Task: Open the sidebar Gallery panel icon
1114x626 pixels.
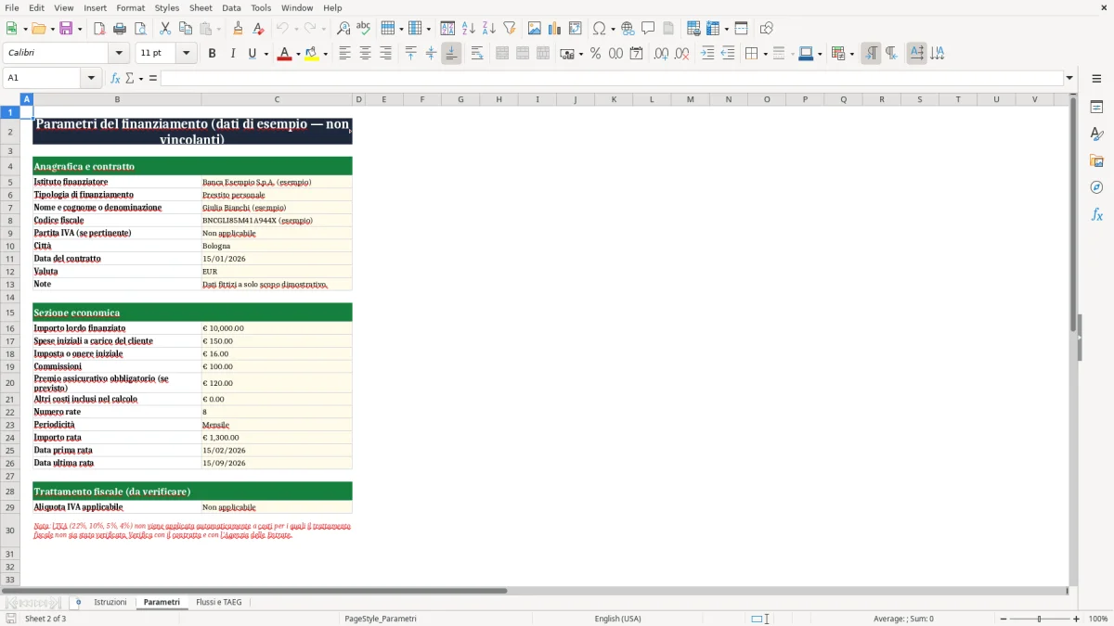Action: pyautogui.click(x=1096, y=161)
